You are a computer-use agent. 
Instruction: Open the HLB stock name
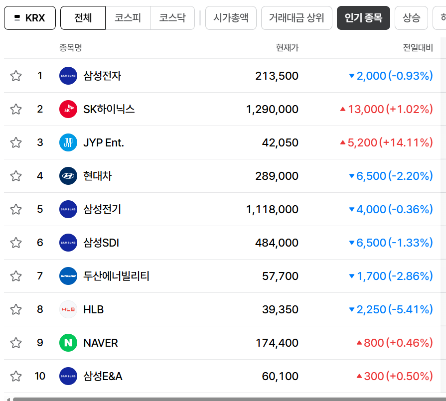[94, 309]
